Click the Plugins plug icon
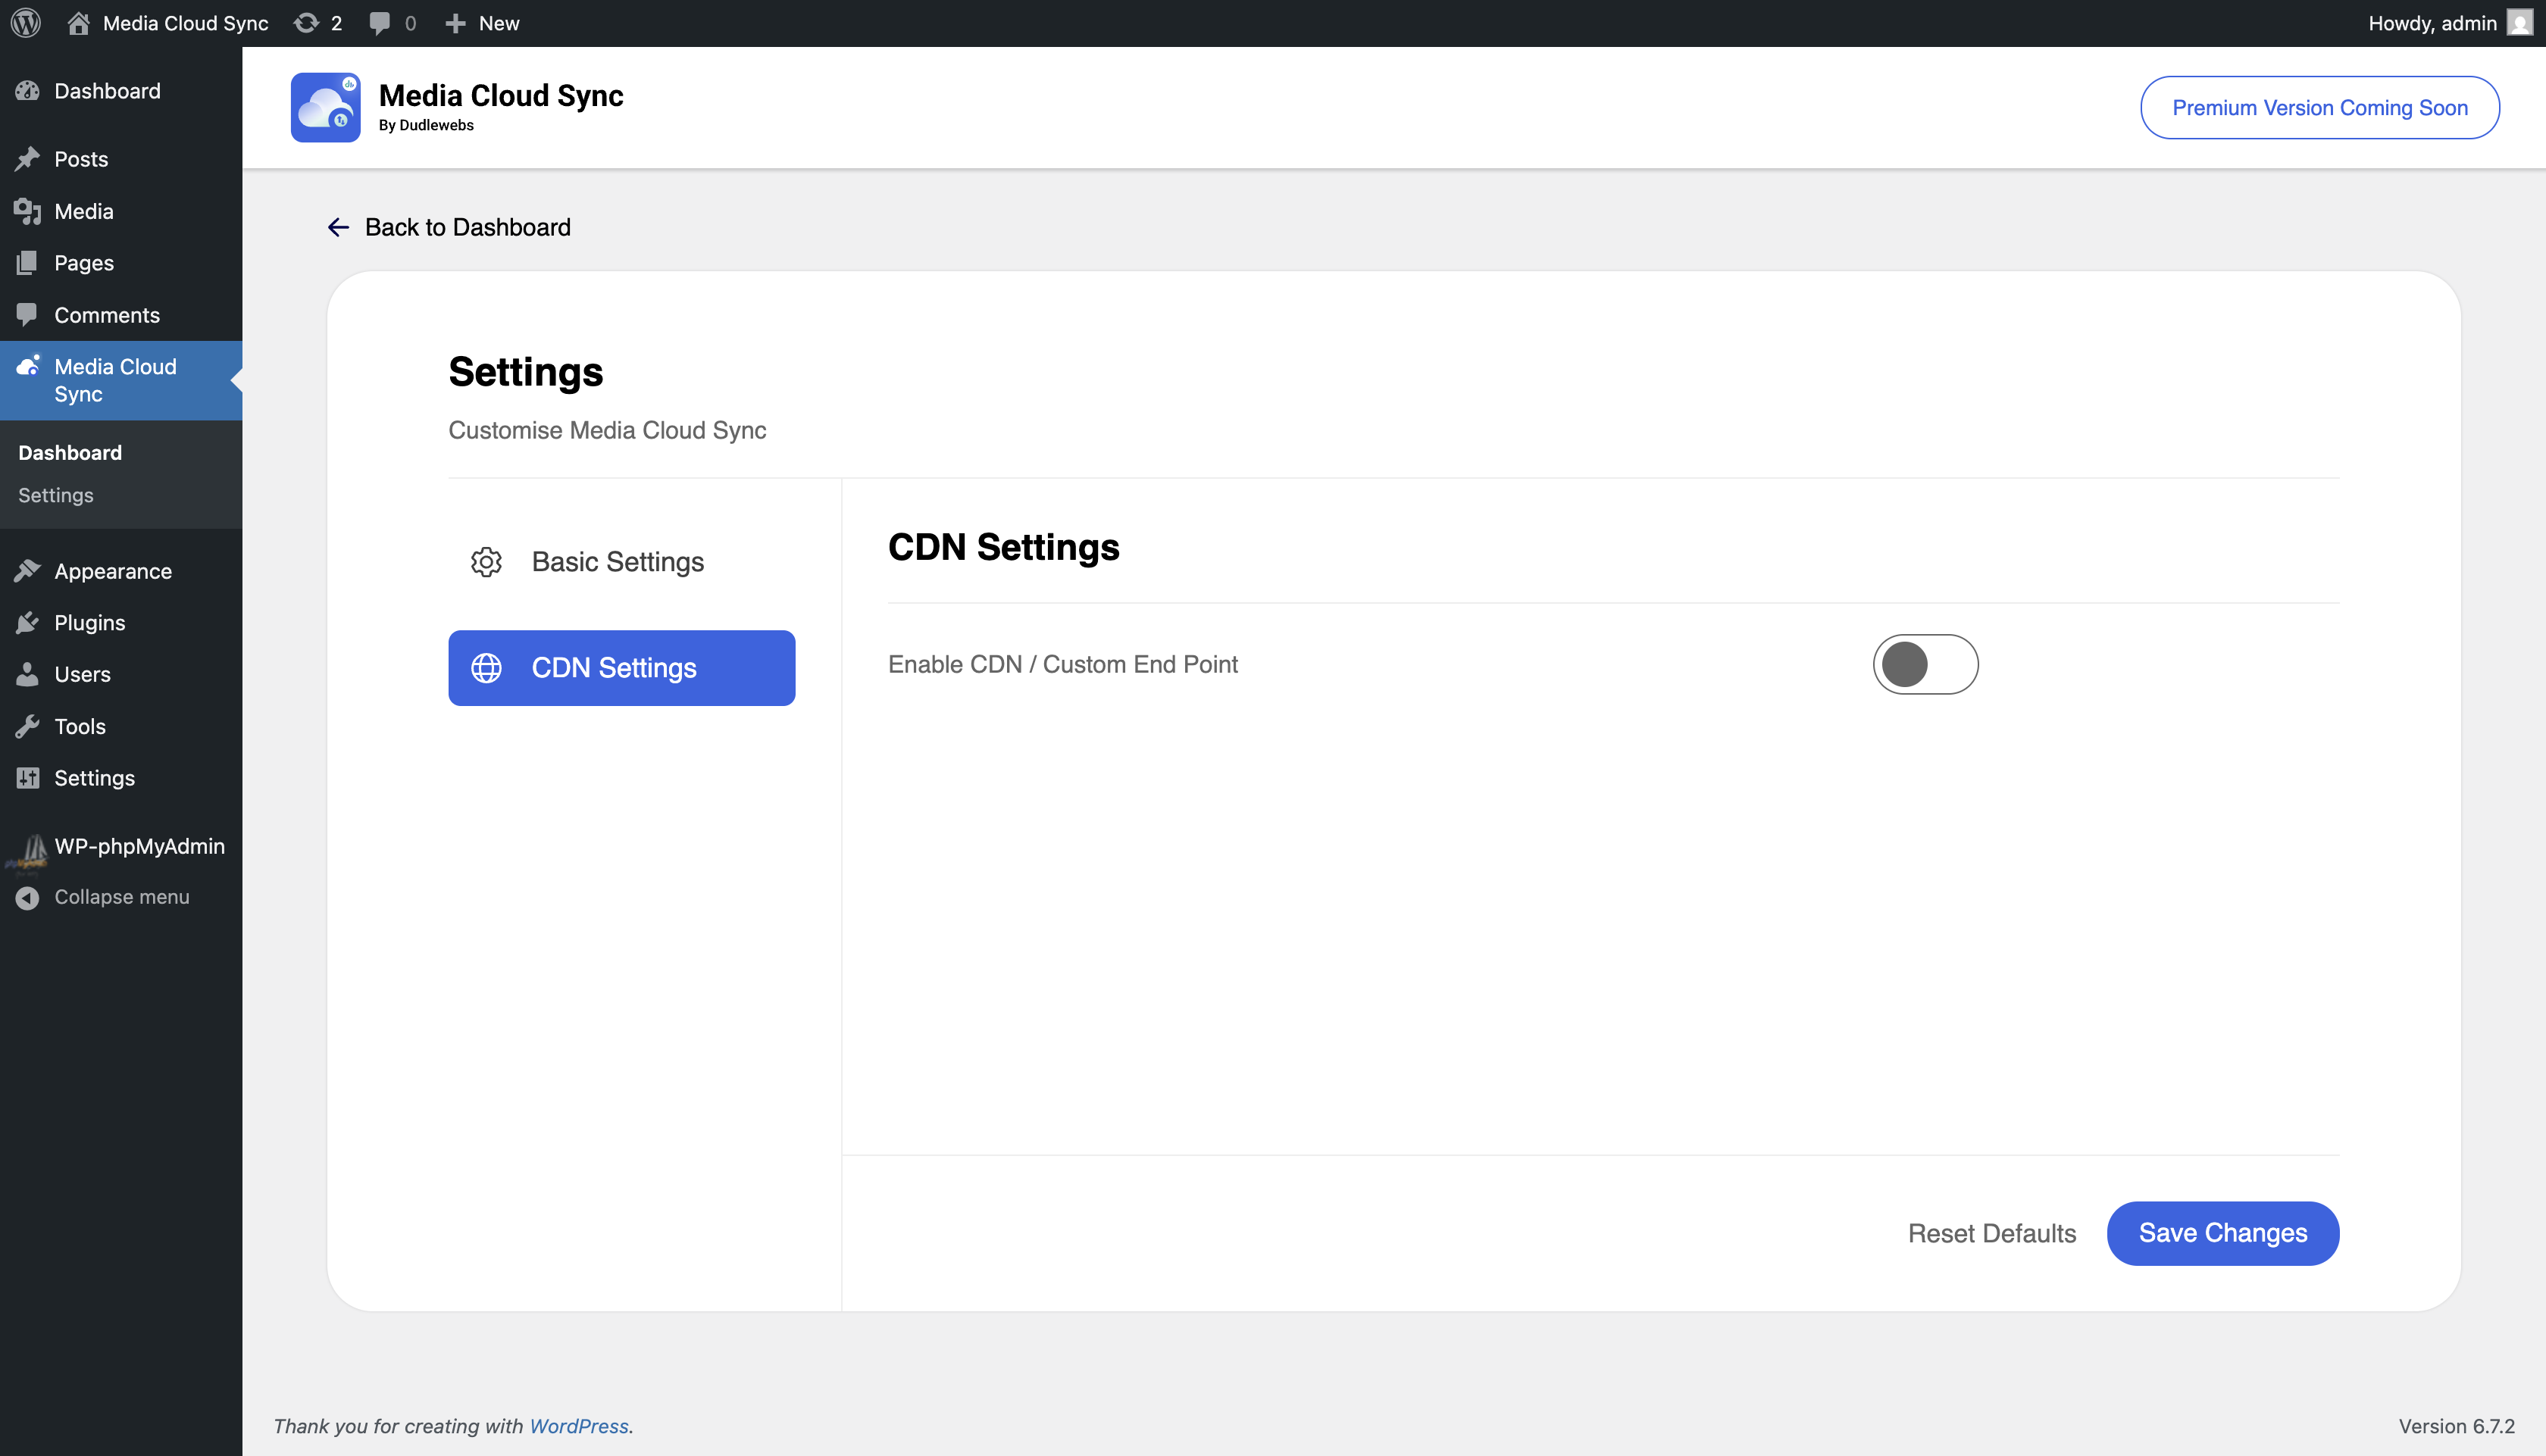This screenshot has width=2546, height=1456. click(x=27, y=623)
